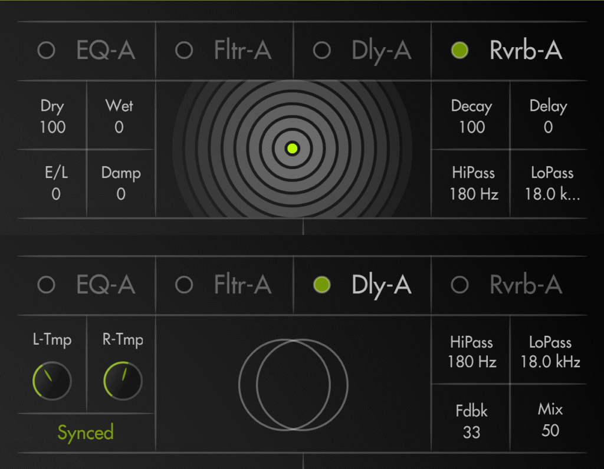Image resolution: width=604 pixels, height=469 pixels.
Task: Select the Wet value field
Action: pyautogui.click(x=119, y=127)
